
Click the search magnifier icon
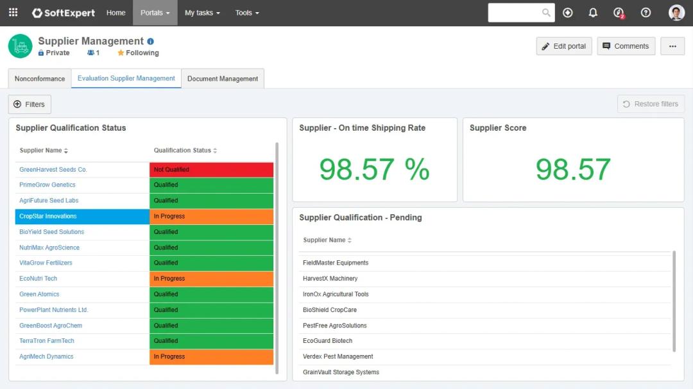click(x=546, y=13)
